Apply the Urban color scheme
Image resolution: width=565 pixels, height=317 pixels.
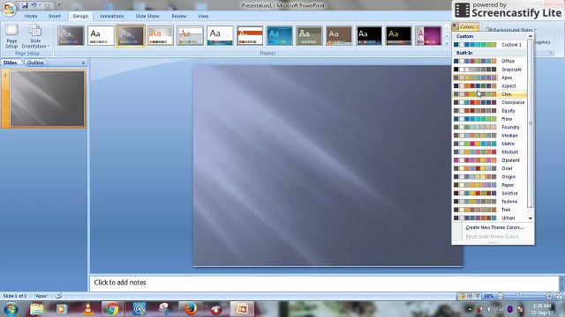[x=489, y=218]
